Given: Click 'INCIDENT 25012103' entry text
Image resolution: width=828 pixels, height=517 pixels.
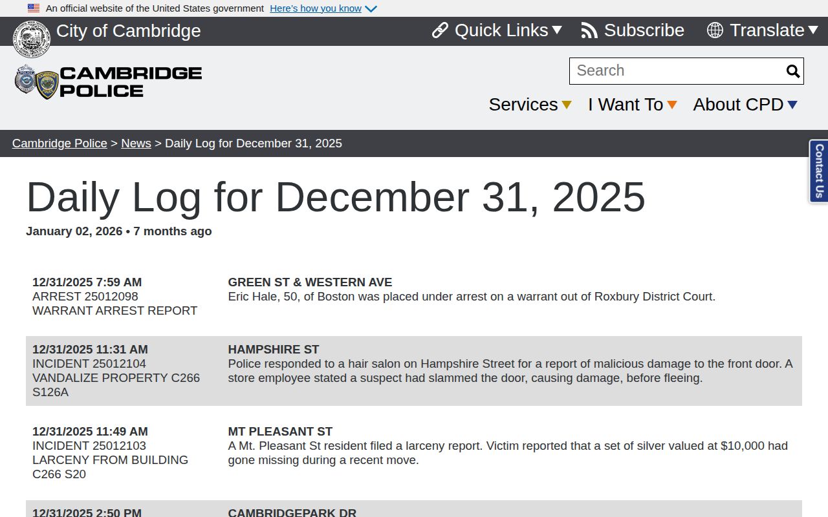Looking at the screenshot, I should click(x=89, y=446).
